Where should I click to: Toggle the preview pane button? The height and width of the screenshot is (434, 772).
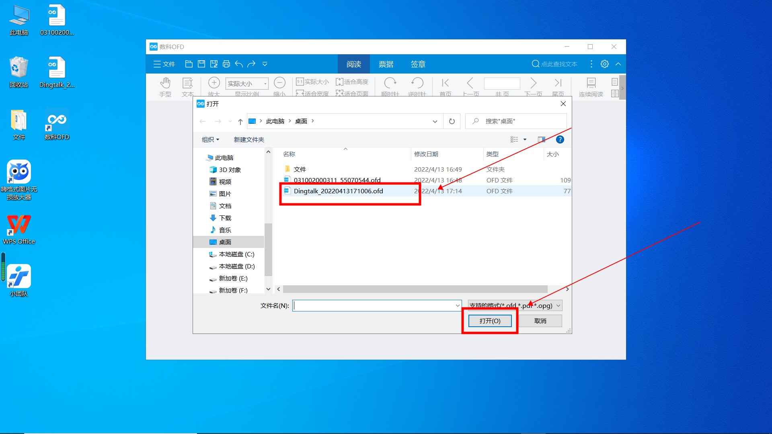541,139
